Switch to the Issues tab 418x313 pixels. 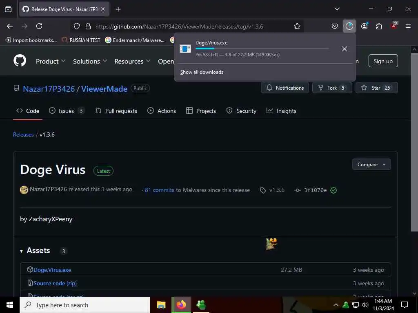pyautogui.click(x=67, y=111)
